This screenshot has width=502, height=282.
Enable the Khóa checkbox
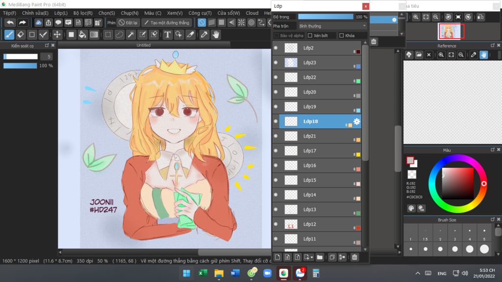click(341, 35)
